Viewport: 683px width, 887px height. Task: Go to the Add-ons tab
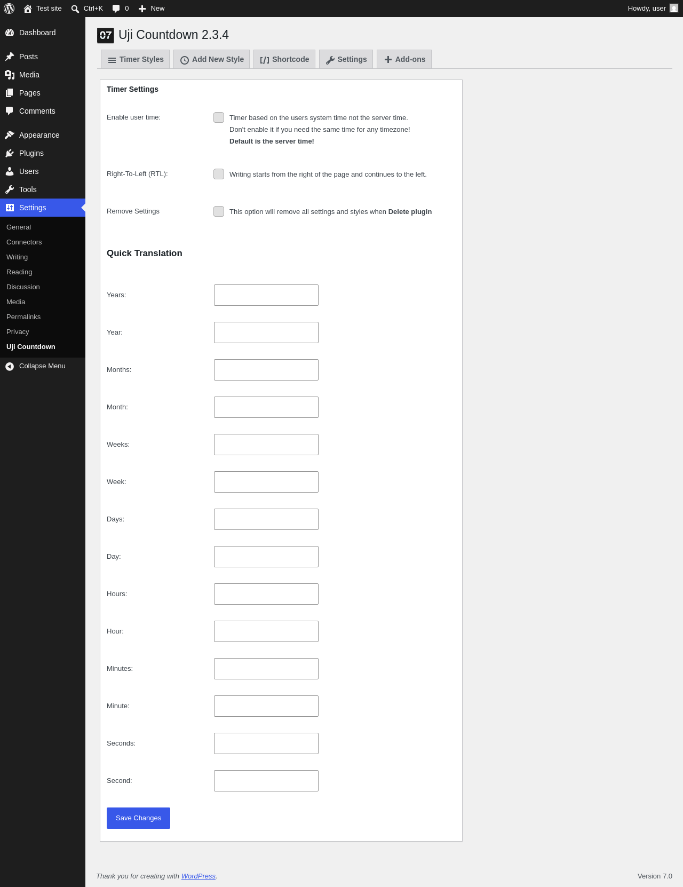tap(404, 59)
